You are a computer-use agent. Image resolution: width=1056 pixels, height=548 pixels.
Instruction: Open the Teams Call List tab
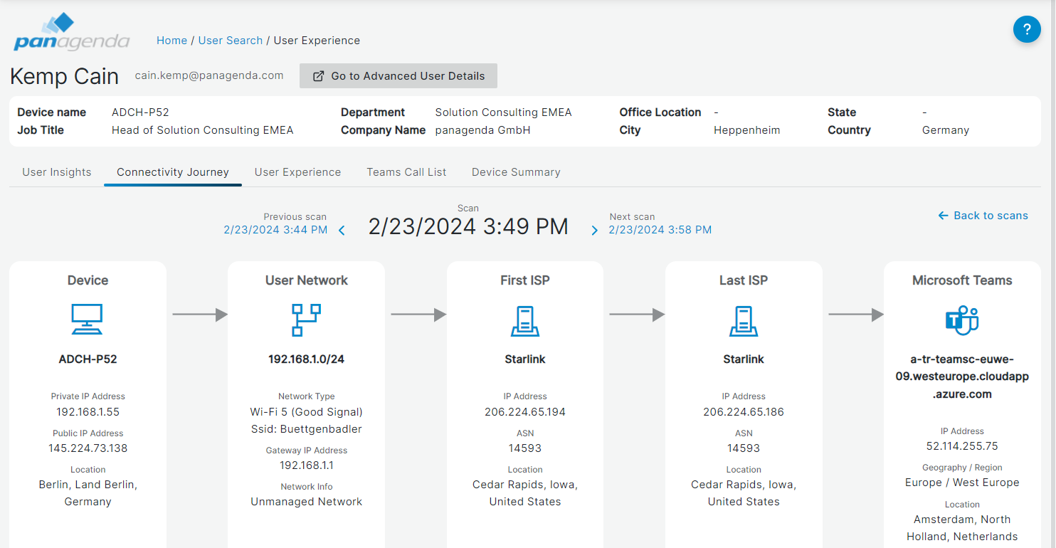tap(407, 172)
